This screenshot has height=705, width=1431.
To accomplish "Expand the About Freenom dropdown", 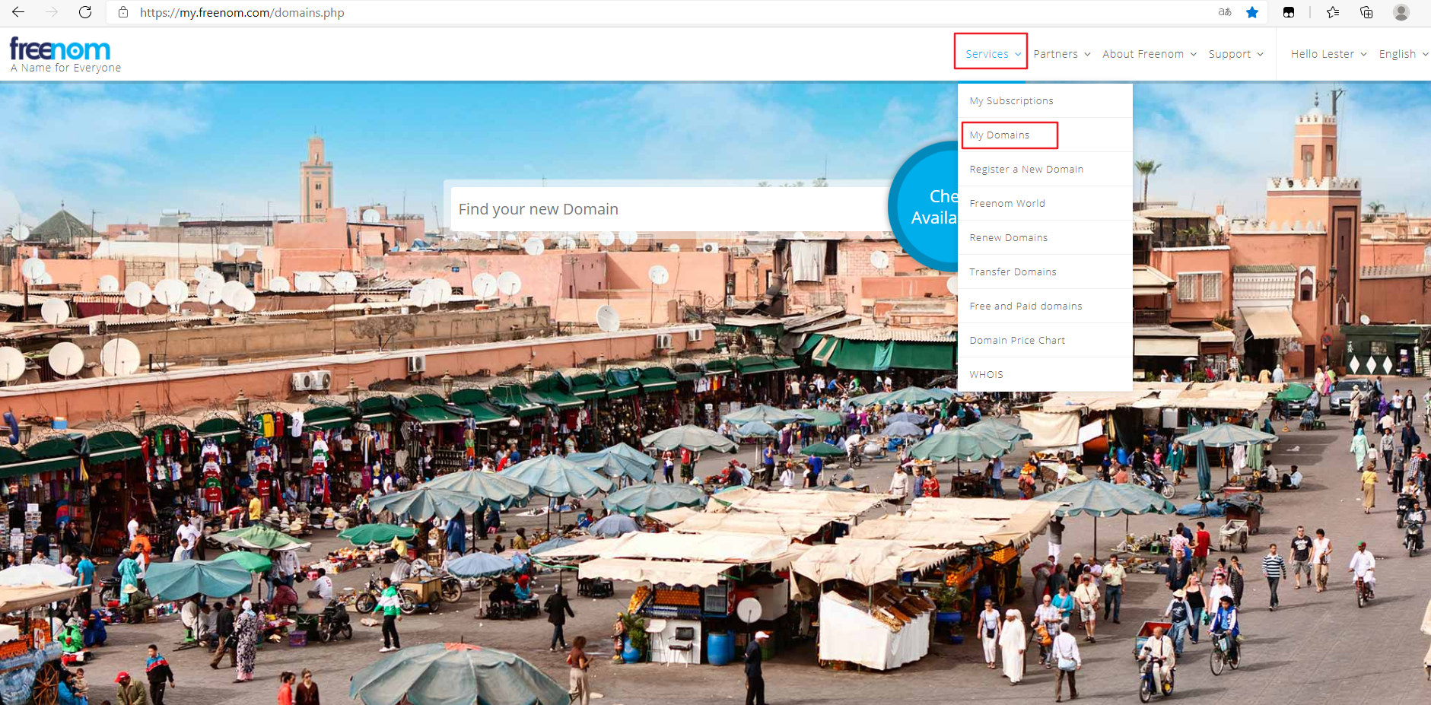I will click(1150, 54).
